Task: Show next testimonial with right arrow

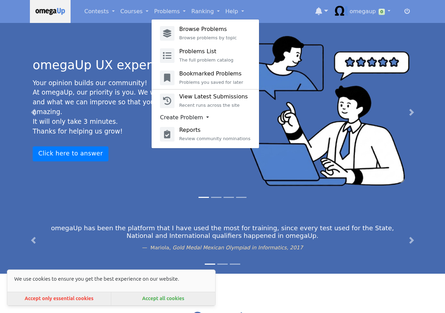Action: click(x=412, y=240)
